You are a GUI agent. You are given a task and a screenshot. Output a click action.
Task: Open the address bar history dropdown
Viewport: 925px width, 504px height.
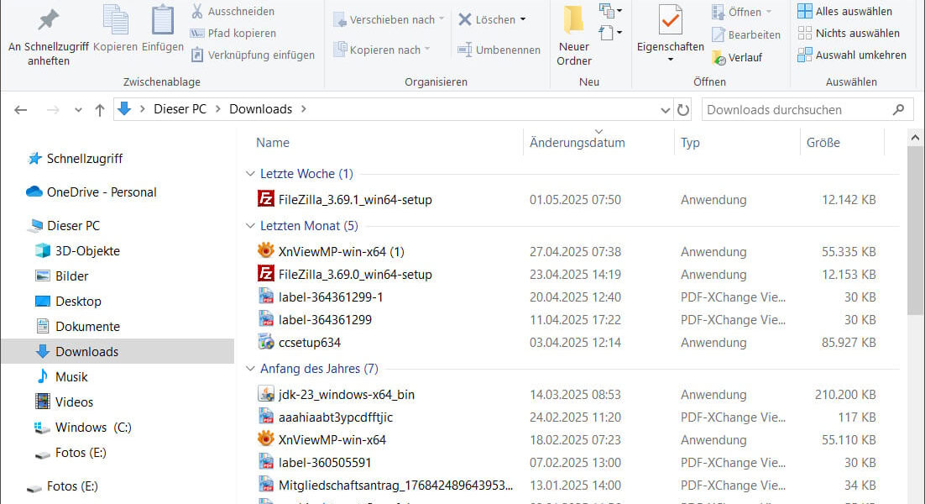tap(665, 110)
